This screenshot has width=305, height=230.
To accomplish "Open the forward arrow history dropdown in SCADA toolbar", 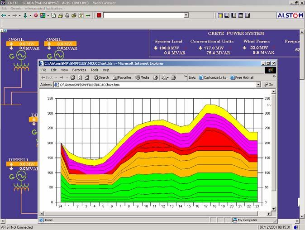I will tap(19, 15).
